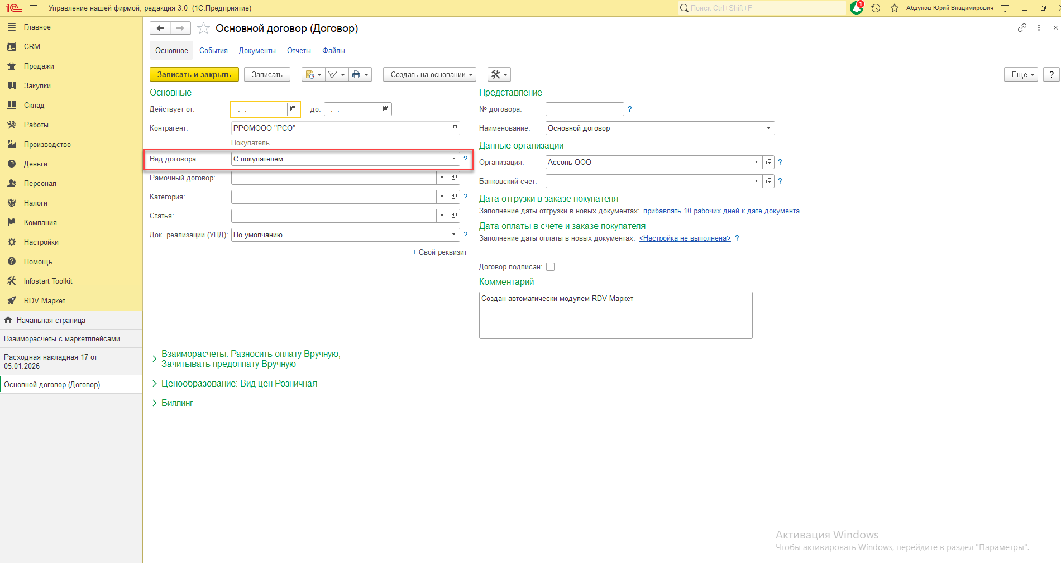Viewport: 1061px width, 563px height.
Task: Switch to the События tab
Action: coord(213,51)
